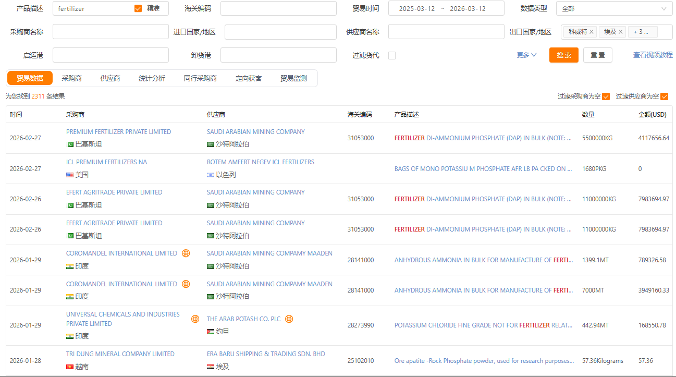Click the 海关编码 column header in table
Viewport: 676px width, 377px height.
(x=360, y=115)
